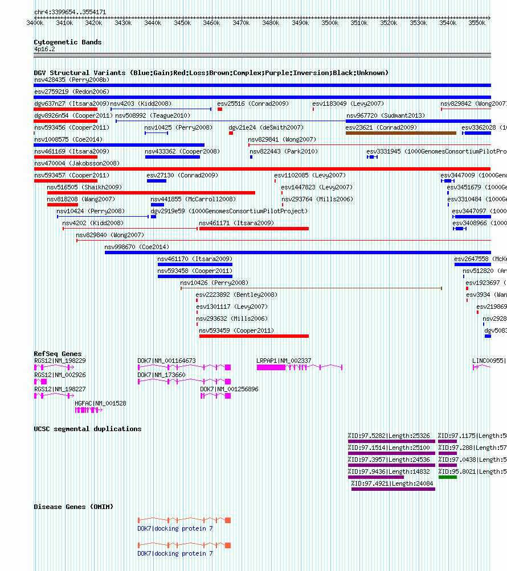Select nsv461169 (Itsara2009) variant label

[x=71, y=151]
